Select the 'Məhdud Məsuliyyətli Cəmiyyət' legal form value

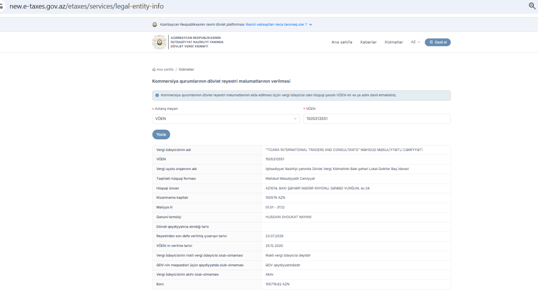click(x=290, y=179)
